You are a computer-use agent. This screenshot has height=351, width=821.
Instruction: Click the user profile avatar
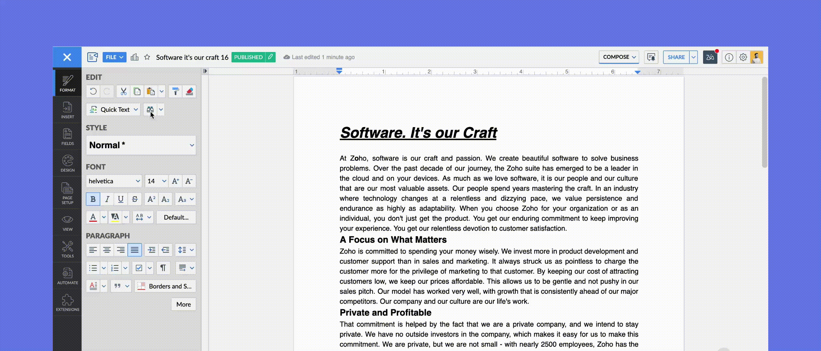756,57
